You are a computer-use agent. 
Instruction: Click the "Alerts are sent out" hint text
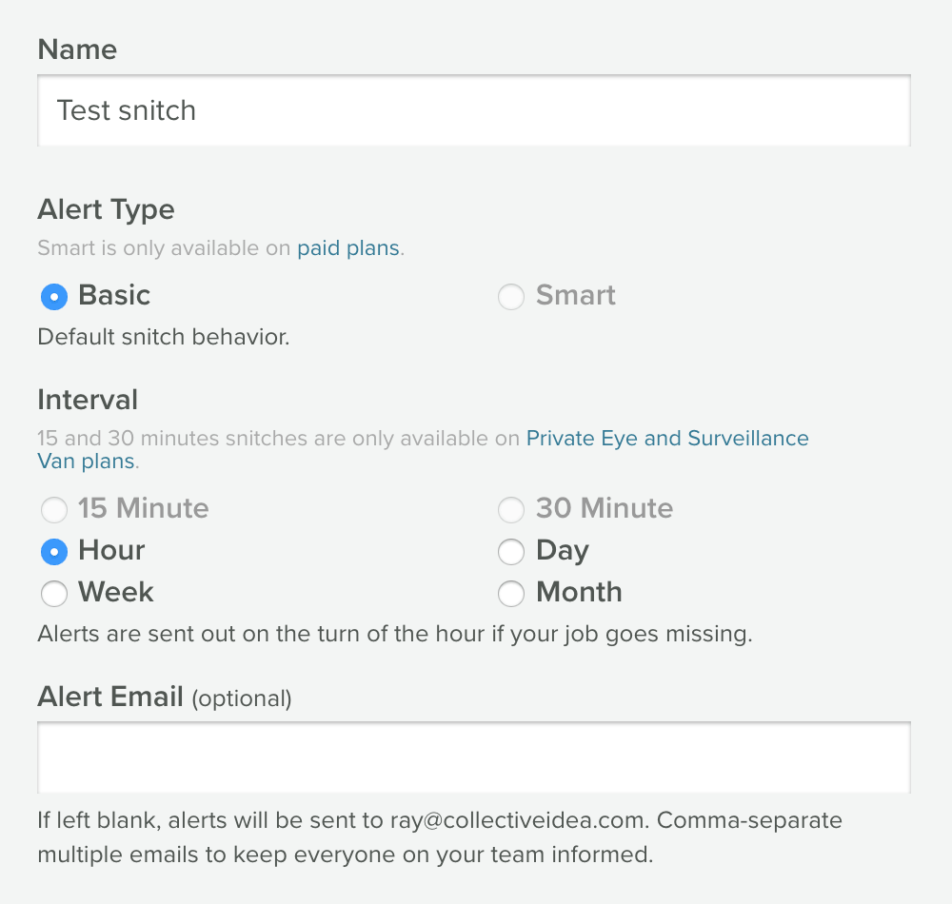[394, 634]
